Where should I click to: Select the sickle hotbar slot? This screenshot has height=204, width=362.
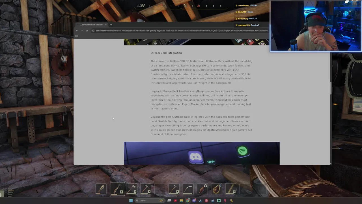coord(188,189)
